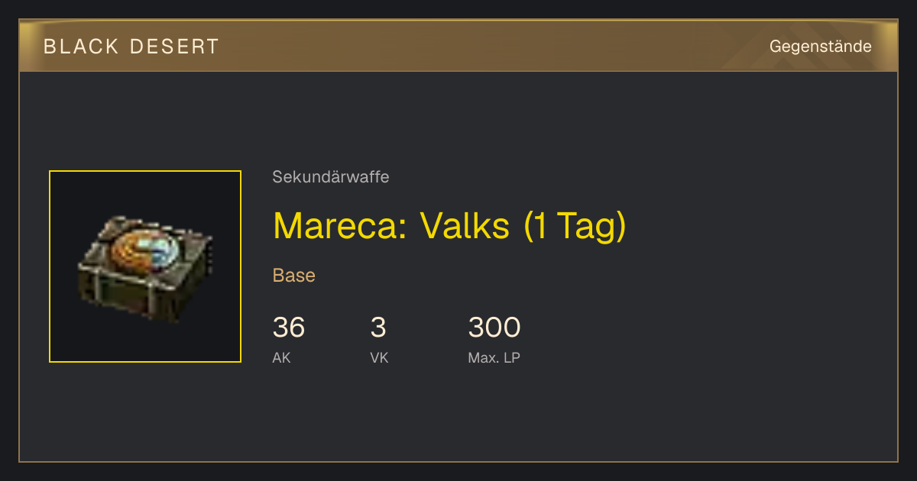Click the orange-blue emblem on the box
This screenshot has height=481, width=917.
[146, 251]
